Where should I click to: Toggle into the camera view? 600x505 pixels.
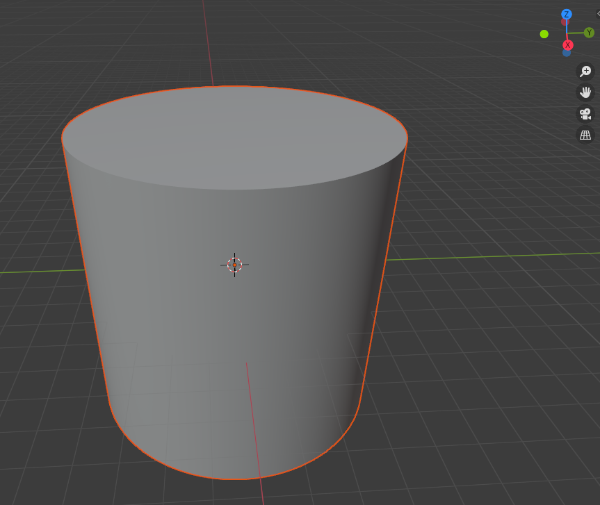[585, 114]
